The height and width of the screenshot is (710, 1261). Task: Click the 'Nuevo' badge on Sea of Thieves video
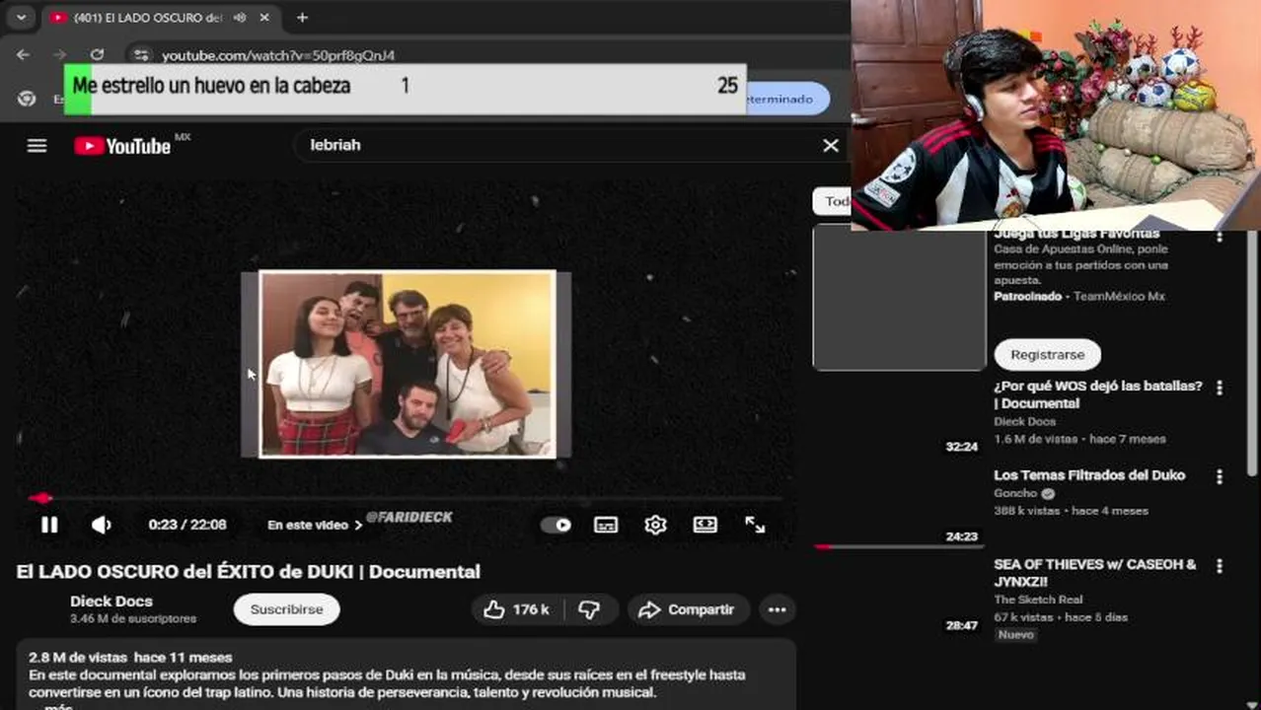(1015, 635)
